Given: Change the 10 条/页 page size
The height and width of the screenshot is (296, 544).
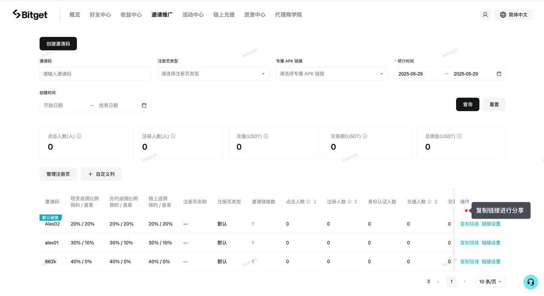Looking at the screenshot, I should (490, 282).
